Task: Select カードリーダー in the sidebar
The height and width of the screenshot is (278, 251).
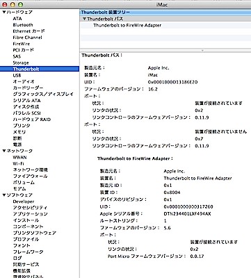Action: pos(28,88)
